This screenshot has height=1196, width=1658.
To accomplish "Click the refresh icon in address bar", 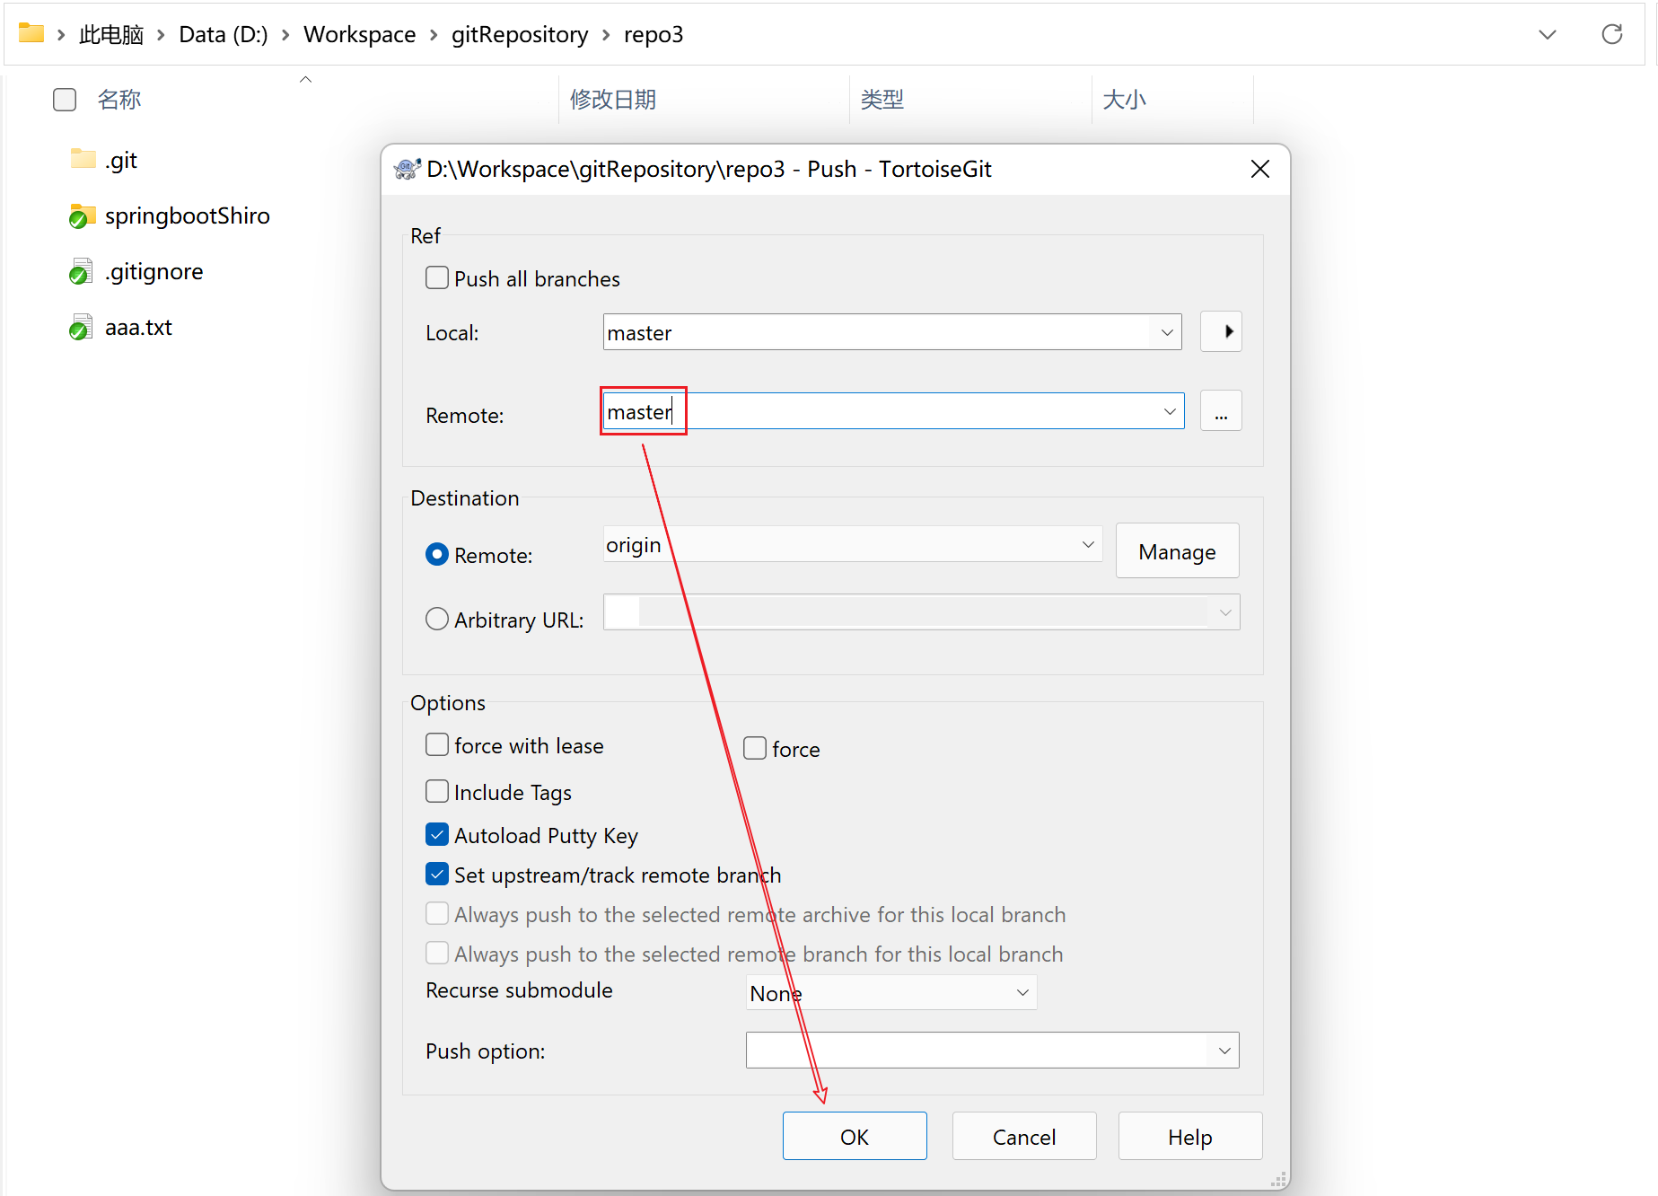I will point(1611,34).
